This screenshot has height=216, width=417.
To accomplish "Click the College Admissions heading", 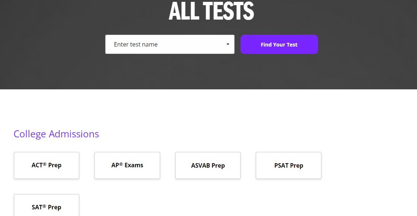I will [x=56, y=134].
